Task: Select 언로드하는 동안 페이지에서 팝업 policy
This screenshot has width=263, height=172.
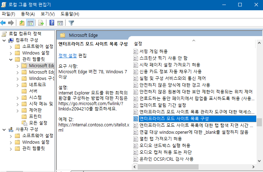Action: click(197, 98)
